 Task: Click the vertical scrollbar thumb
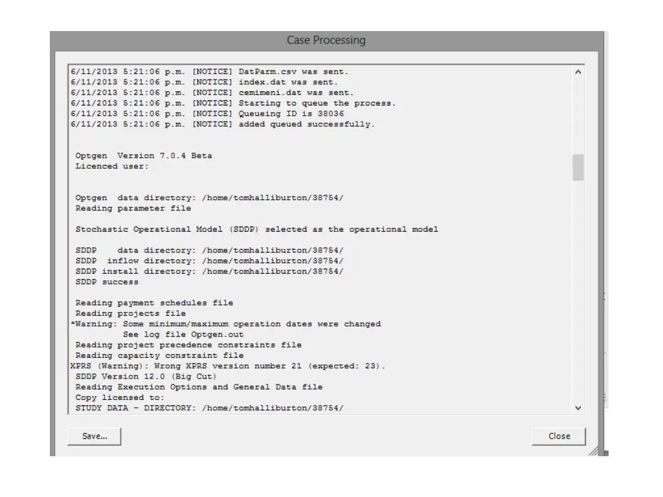coord(578,168)
